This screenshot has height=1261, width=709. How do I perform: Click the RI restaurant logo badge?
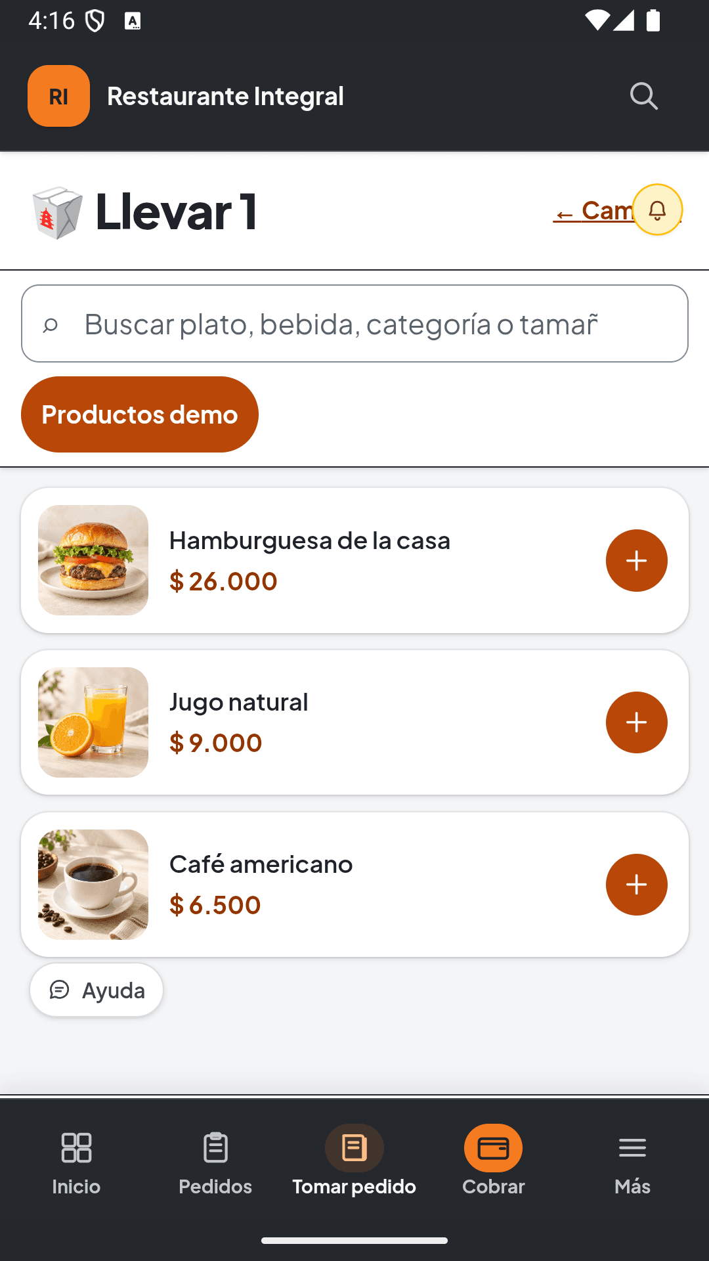[58, 96]
